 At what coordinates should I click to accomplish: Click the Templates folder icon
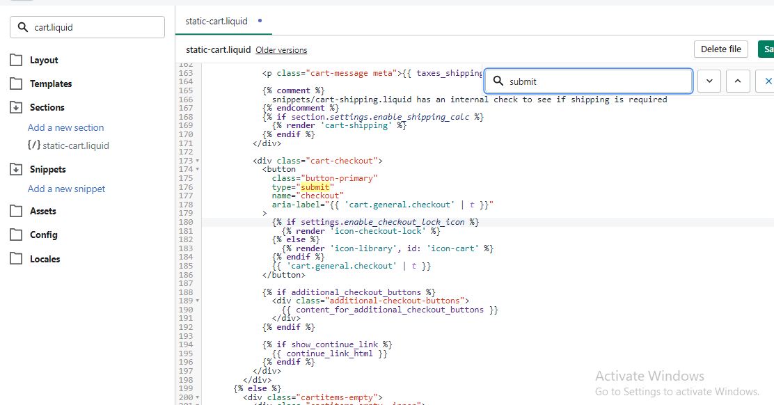click(x=16, y=84)
